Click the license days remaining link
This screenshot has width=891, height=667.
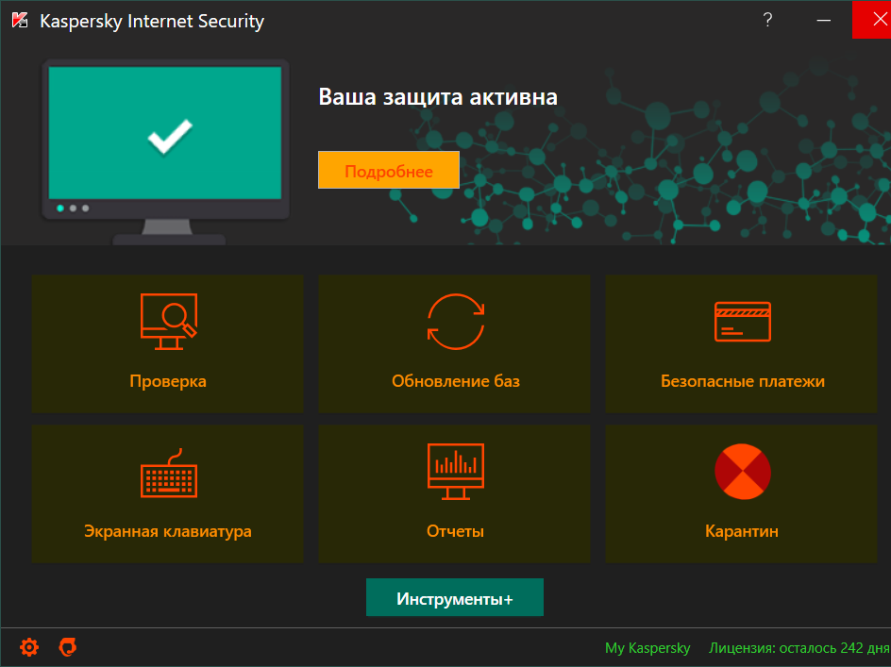coord(799,648)
